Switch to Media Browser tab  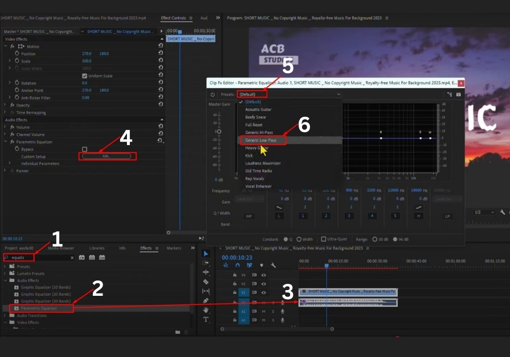pos(61,248)
